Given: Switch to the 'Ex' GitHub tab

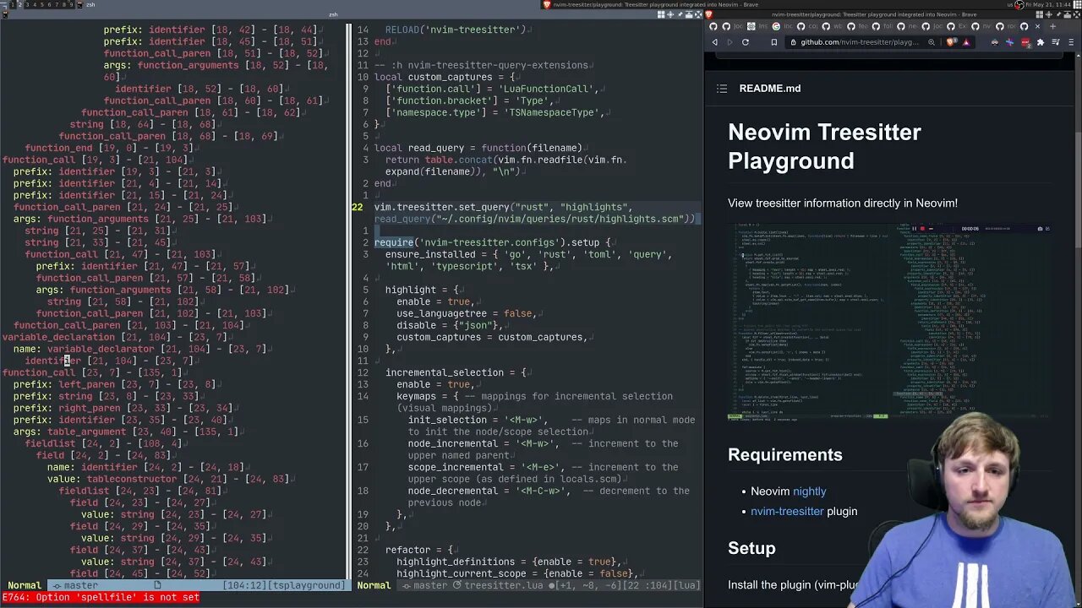Looking at the screenshot, I should [x=956, y=26].
